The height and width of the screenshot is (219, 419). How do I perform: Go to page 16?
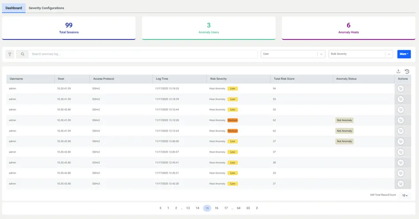pyautogui.click(x=216, y=208)
